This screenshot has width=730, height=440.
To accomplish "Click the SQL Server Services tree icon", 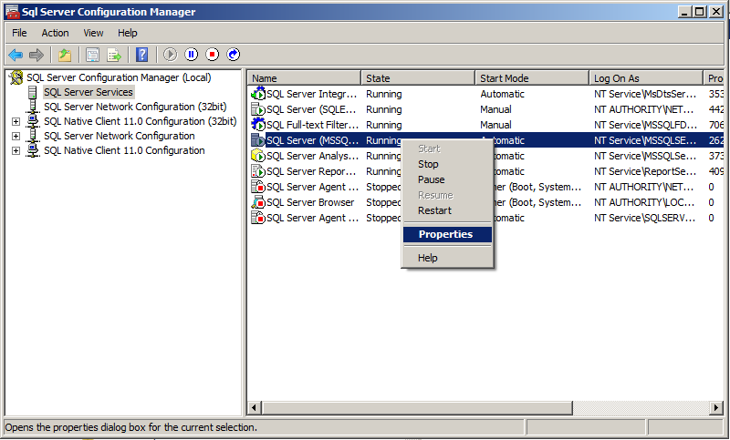I will coord(32,92).
